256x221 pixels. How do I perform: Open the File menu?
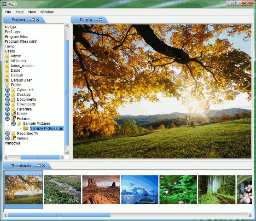click(8, 12)
